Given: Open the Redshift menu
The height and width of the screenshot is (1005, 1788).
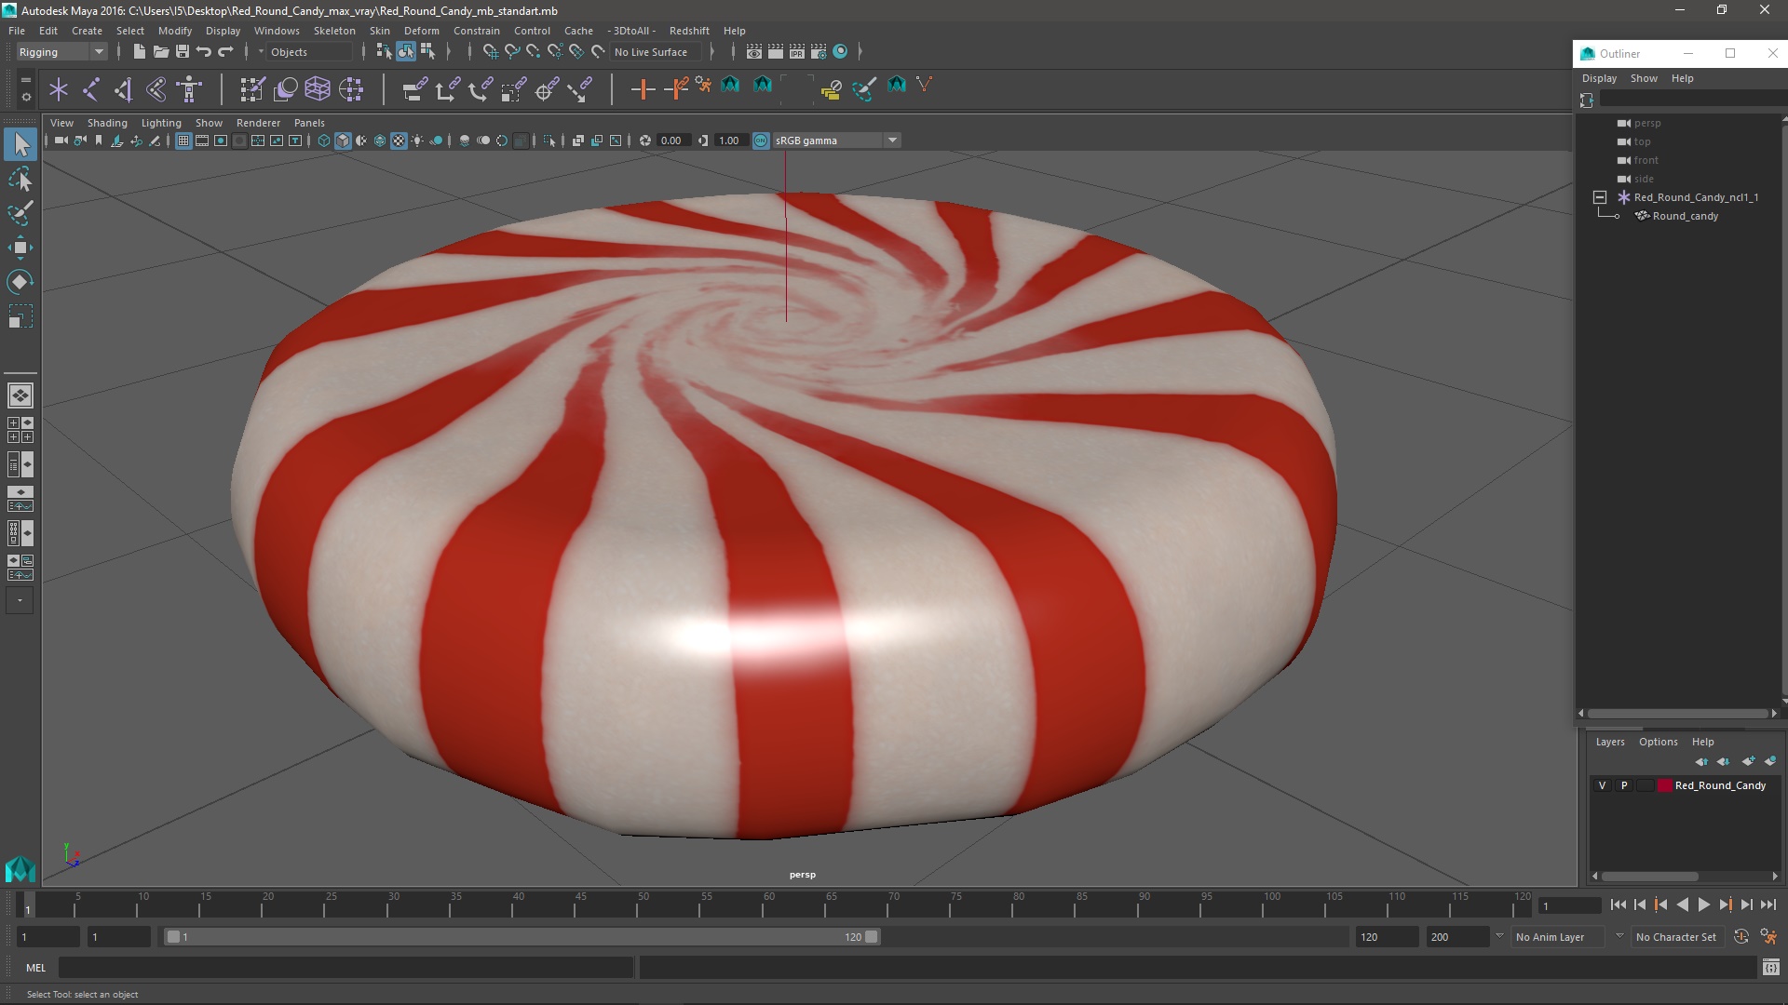Looking at the screenshot, I should pos(689,31).
